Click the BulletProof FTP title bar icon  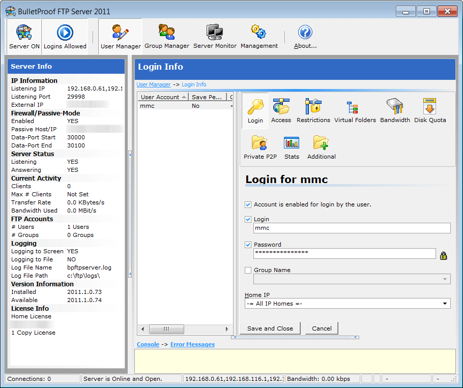[11, 11]
